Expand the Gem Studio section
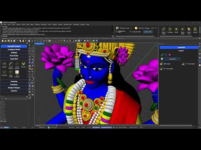This screenshot has height=150, width=201. tap(14, 56)
